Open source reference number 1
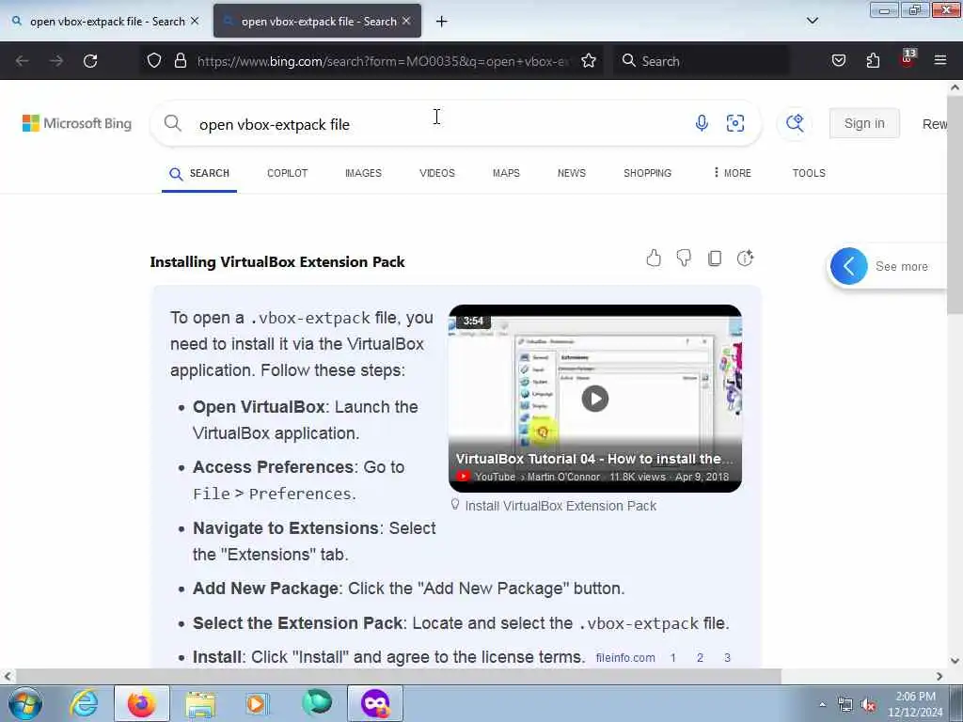Image resolution: width=963 pixels, height=722 pixels. point(673,657)
